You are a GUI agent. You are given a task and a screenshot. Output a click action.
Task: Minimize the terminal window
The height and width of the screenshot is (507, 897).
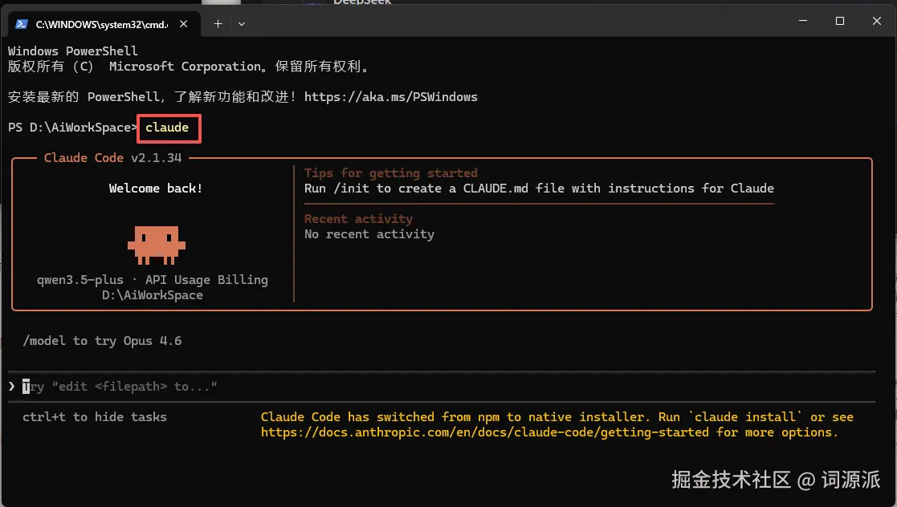803,21
